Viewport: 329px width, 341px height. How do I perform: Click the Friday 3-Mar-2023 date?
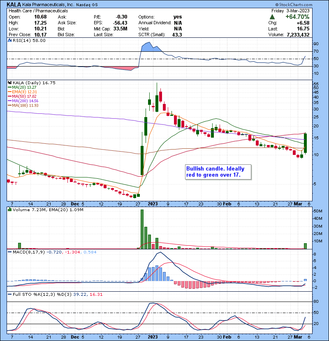point(290,11)
